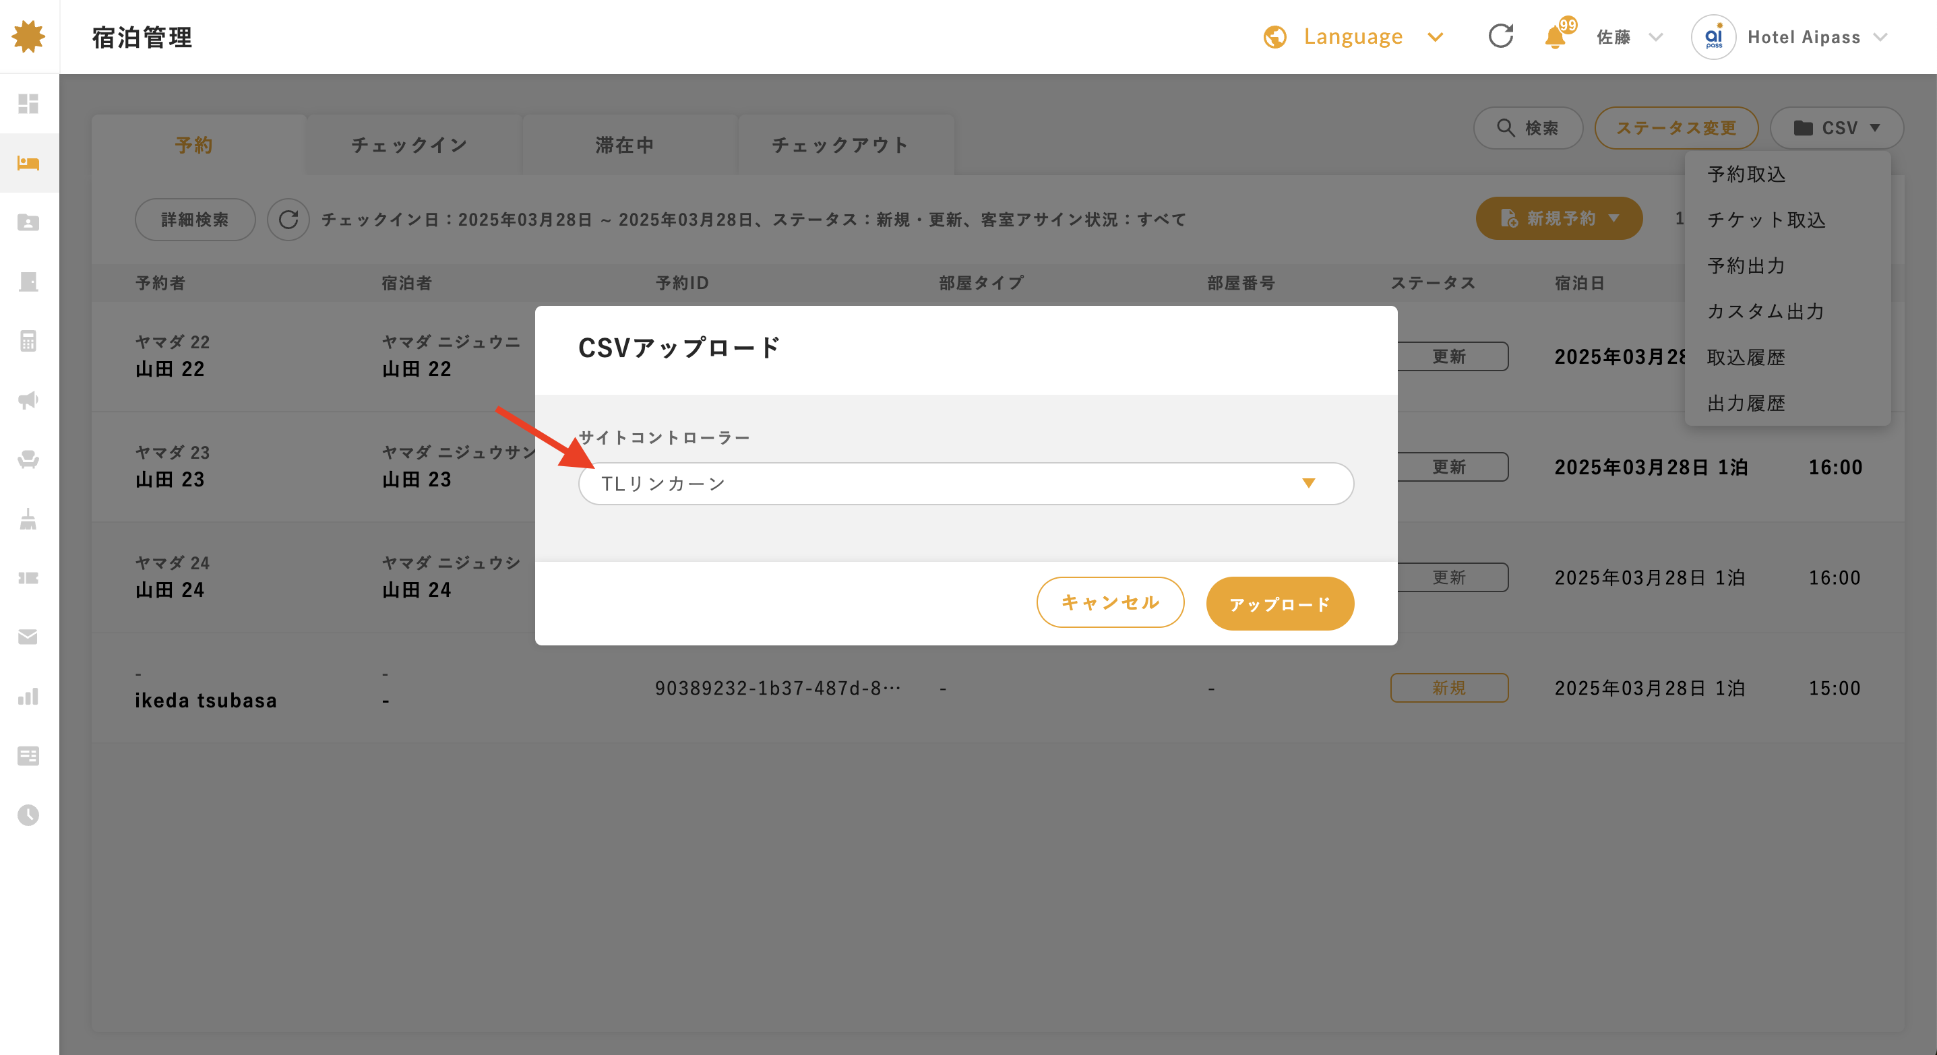1937x1055 pixels.
Task: Open the calculator icon in sidebar
Action: [x=28, y=341]
